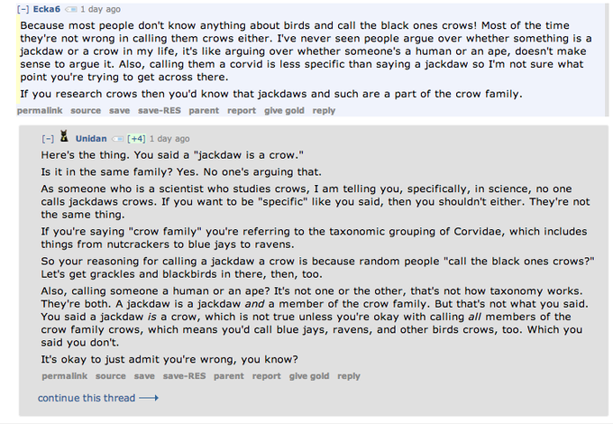Image resolution: width=613 pixels, height=424 pixels.
Task: Save Unidan's comment
Action: [144, 376]
